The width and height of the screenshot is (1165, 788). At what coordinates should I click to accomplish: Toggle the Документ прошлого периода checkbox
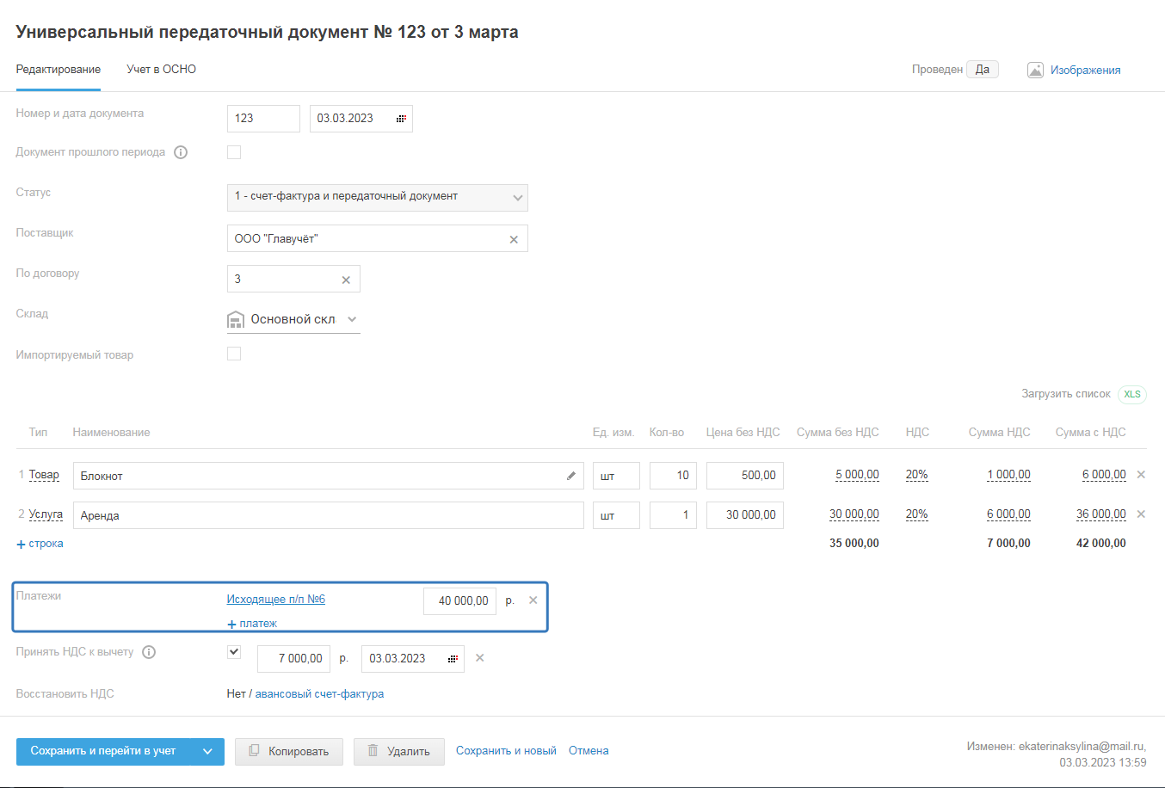[x=234, y=152]
